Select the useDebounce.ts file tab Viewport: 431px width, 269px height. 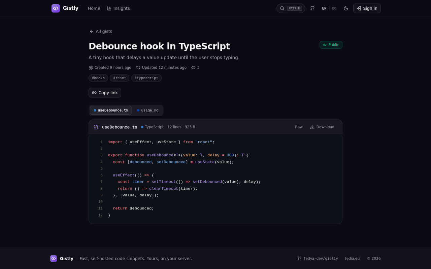(x=111, y=110)
